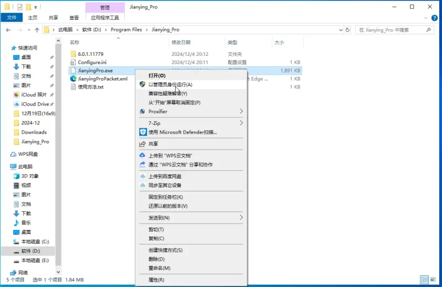Click the Proxifier icon in context menu

143,112
